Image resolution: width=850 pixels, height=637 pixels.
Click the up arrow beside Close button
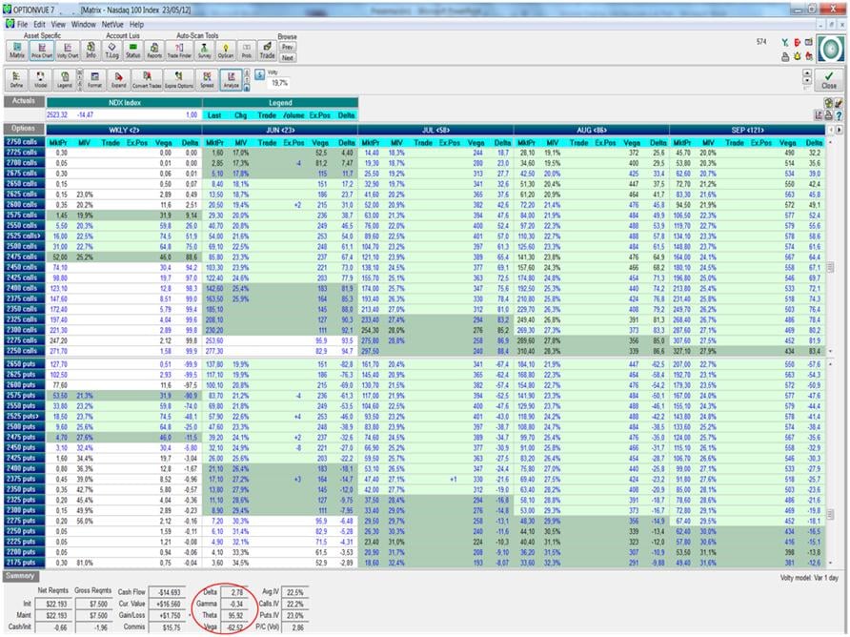808,73
